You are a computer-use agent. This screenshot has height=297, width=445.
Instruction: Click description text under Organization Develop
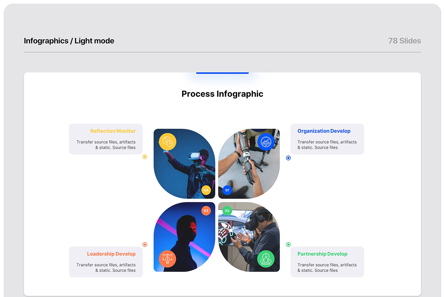327,145
